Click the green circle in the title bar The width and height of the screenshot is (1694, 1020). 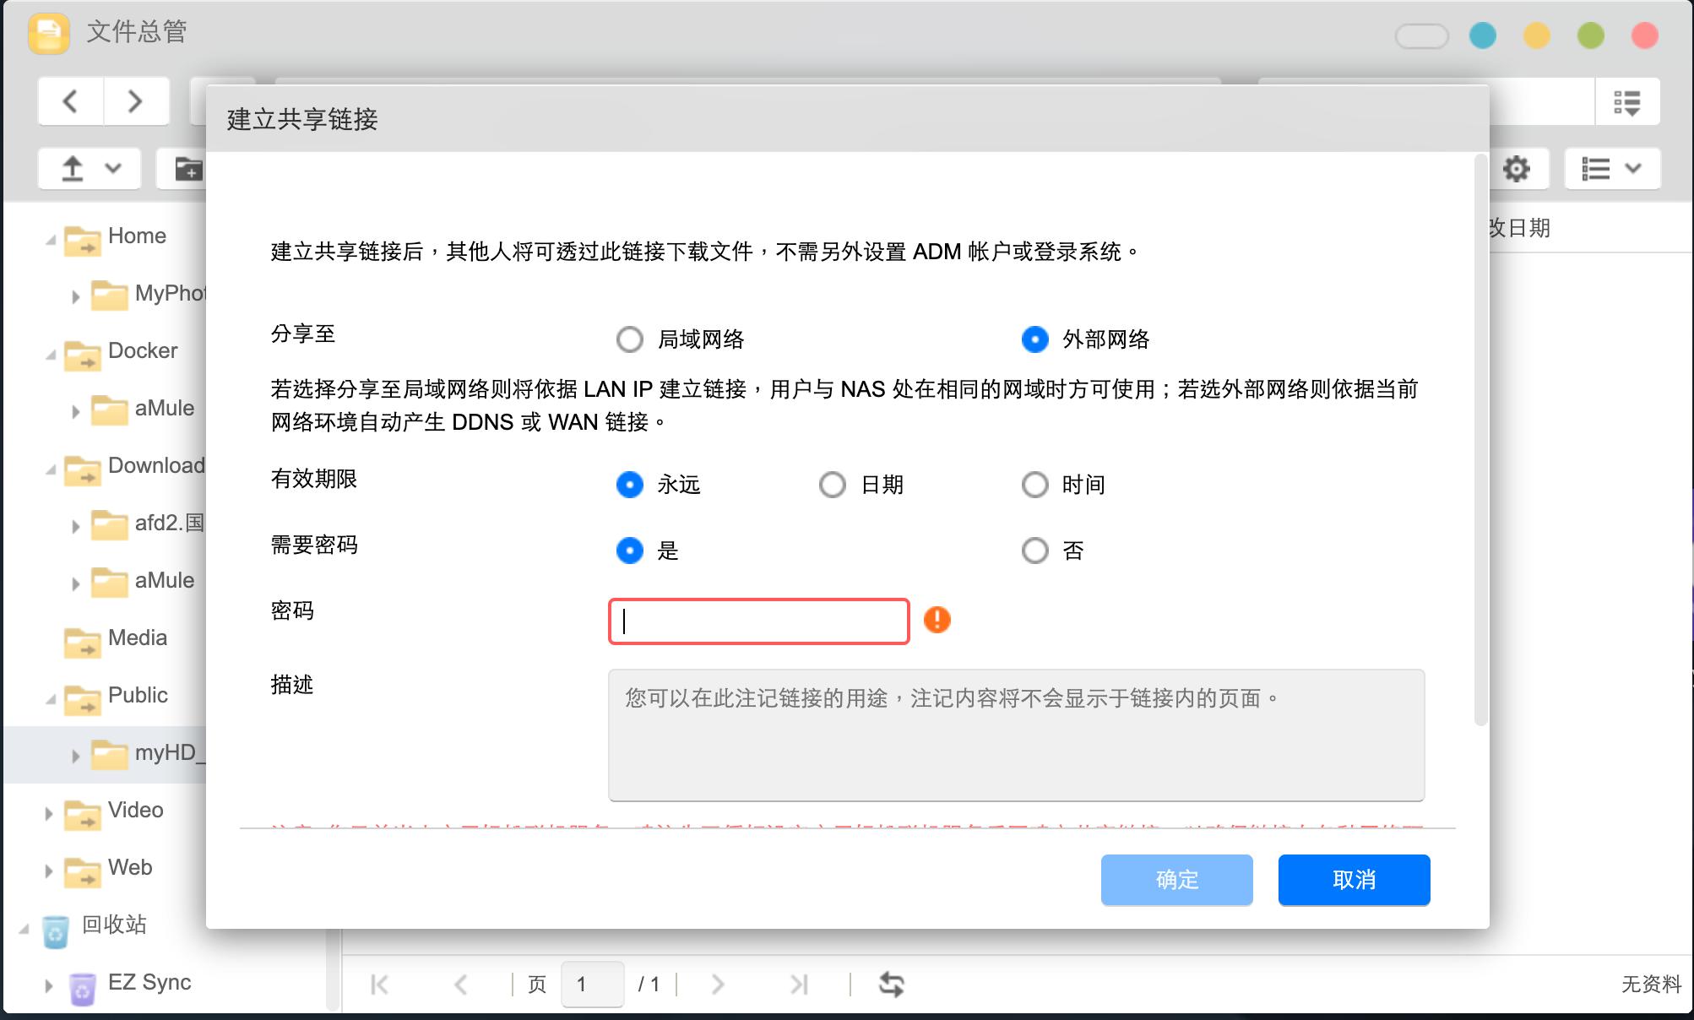(1588, 35)
